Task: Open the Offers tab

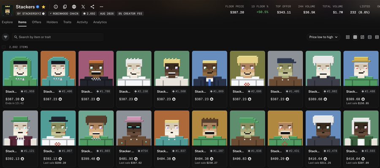Action: click(x=37, y=22)
